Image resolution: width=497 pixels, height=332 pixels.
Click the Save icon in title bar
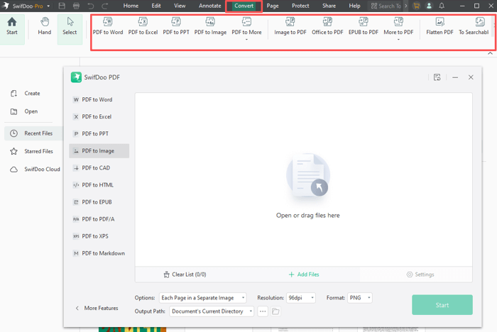[62, 6]
